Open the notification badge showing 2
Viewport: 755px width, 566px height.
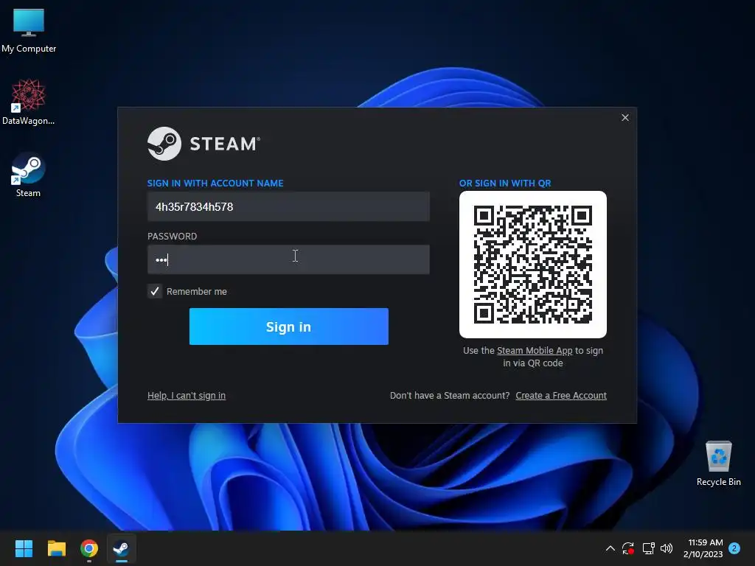[734, 548]
